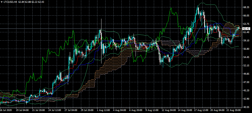Screen dimensions: 252x113
Task: Click the 12 Aug 04:00 time label
Action: tap(169, 110)
